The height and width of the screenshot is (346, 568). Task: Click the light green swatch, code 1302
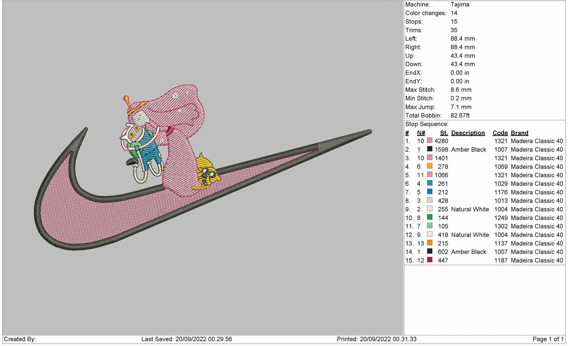(x=430, y=226)
